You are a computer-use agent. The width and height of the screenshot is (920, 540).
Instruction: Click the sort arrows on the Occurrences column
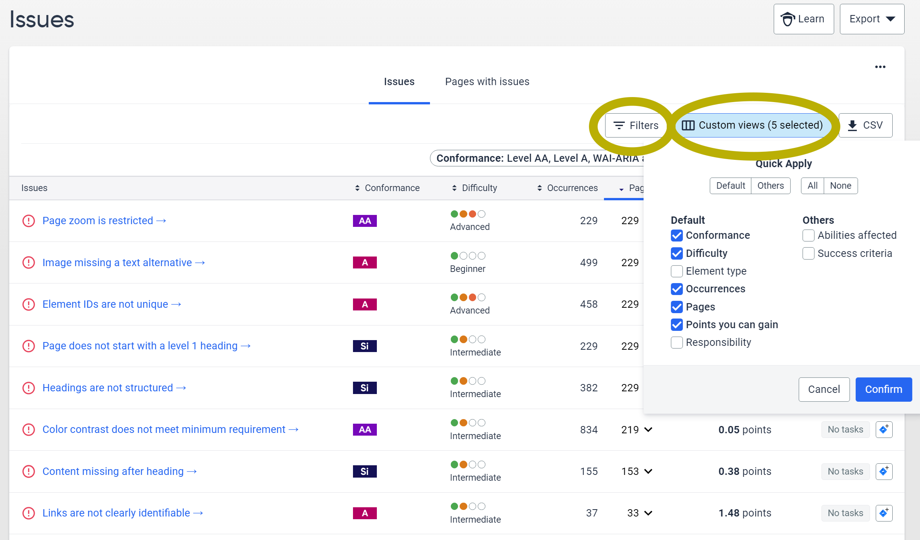coord(539,188)
